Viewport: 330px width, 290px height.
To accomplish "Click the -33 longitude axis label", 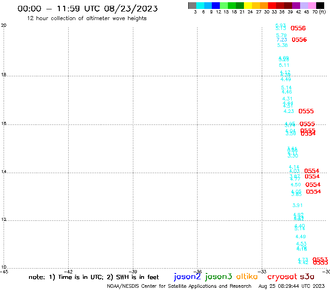I will (x=262, y=272).
